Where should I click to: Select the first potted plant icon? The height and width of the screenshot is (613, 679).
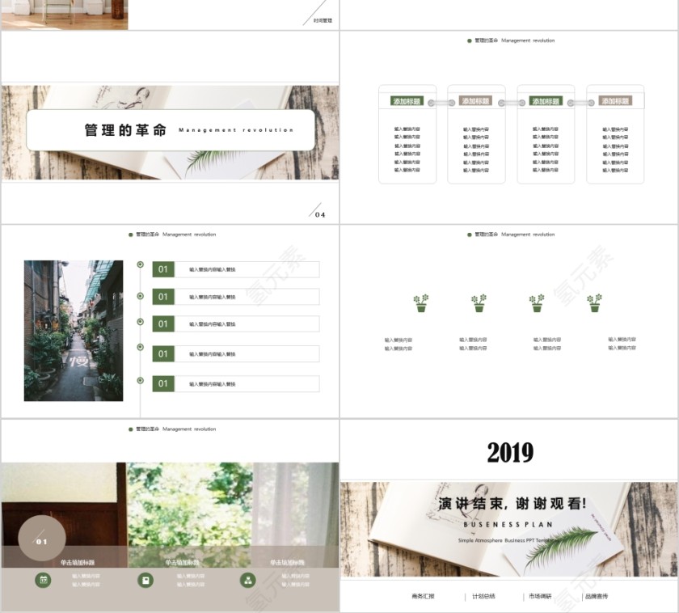[x=421, y=303]
